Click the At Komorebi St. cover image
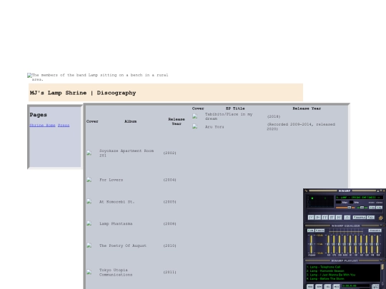This screenshot has height=289, width=386. (89, 202)
